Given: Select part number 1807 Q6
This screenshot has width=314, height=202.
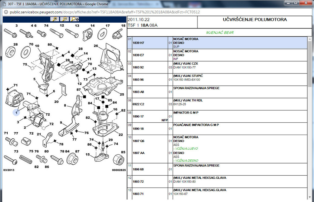Looking at the screenshot, I should (x=139, y=141).
